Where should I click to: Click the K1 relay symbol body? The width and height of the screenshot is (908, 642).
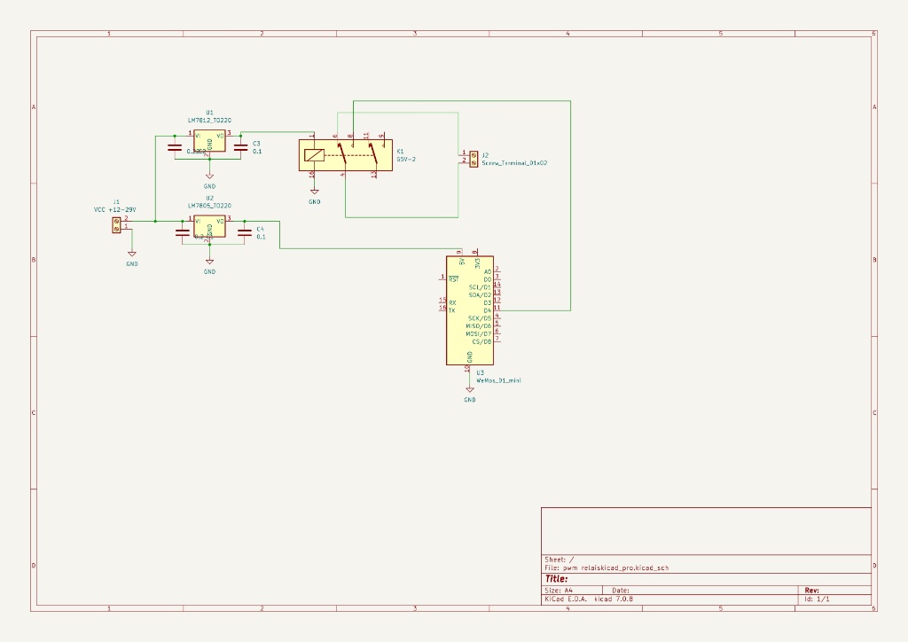click(345, 154)
